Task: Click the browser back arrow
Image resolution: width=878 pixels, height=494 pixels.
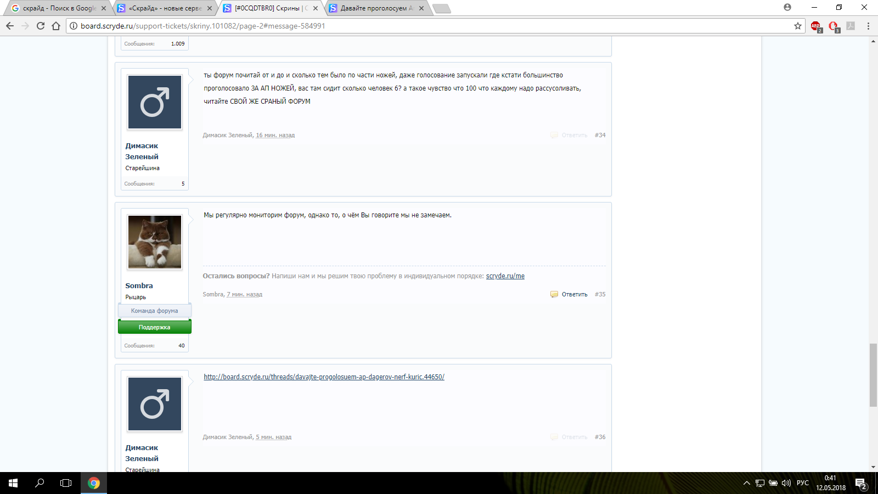Action: click(10, 26)
